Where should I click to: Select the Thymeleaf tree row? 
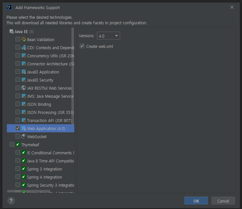pyautogui.click(x=40, y=145)
